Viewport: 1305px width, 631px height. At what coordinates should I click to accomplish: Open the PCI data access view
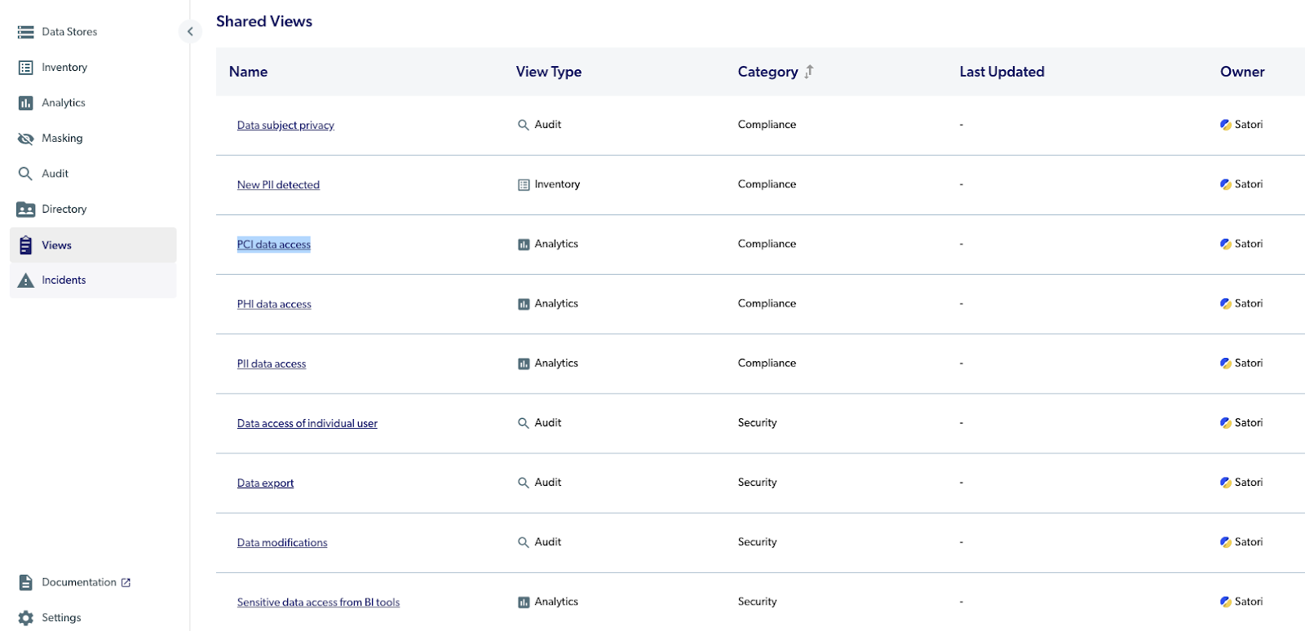click(x=273, y=245)
